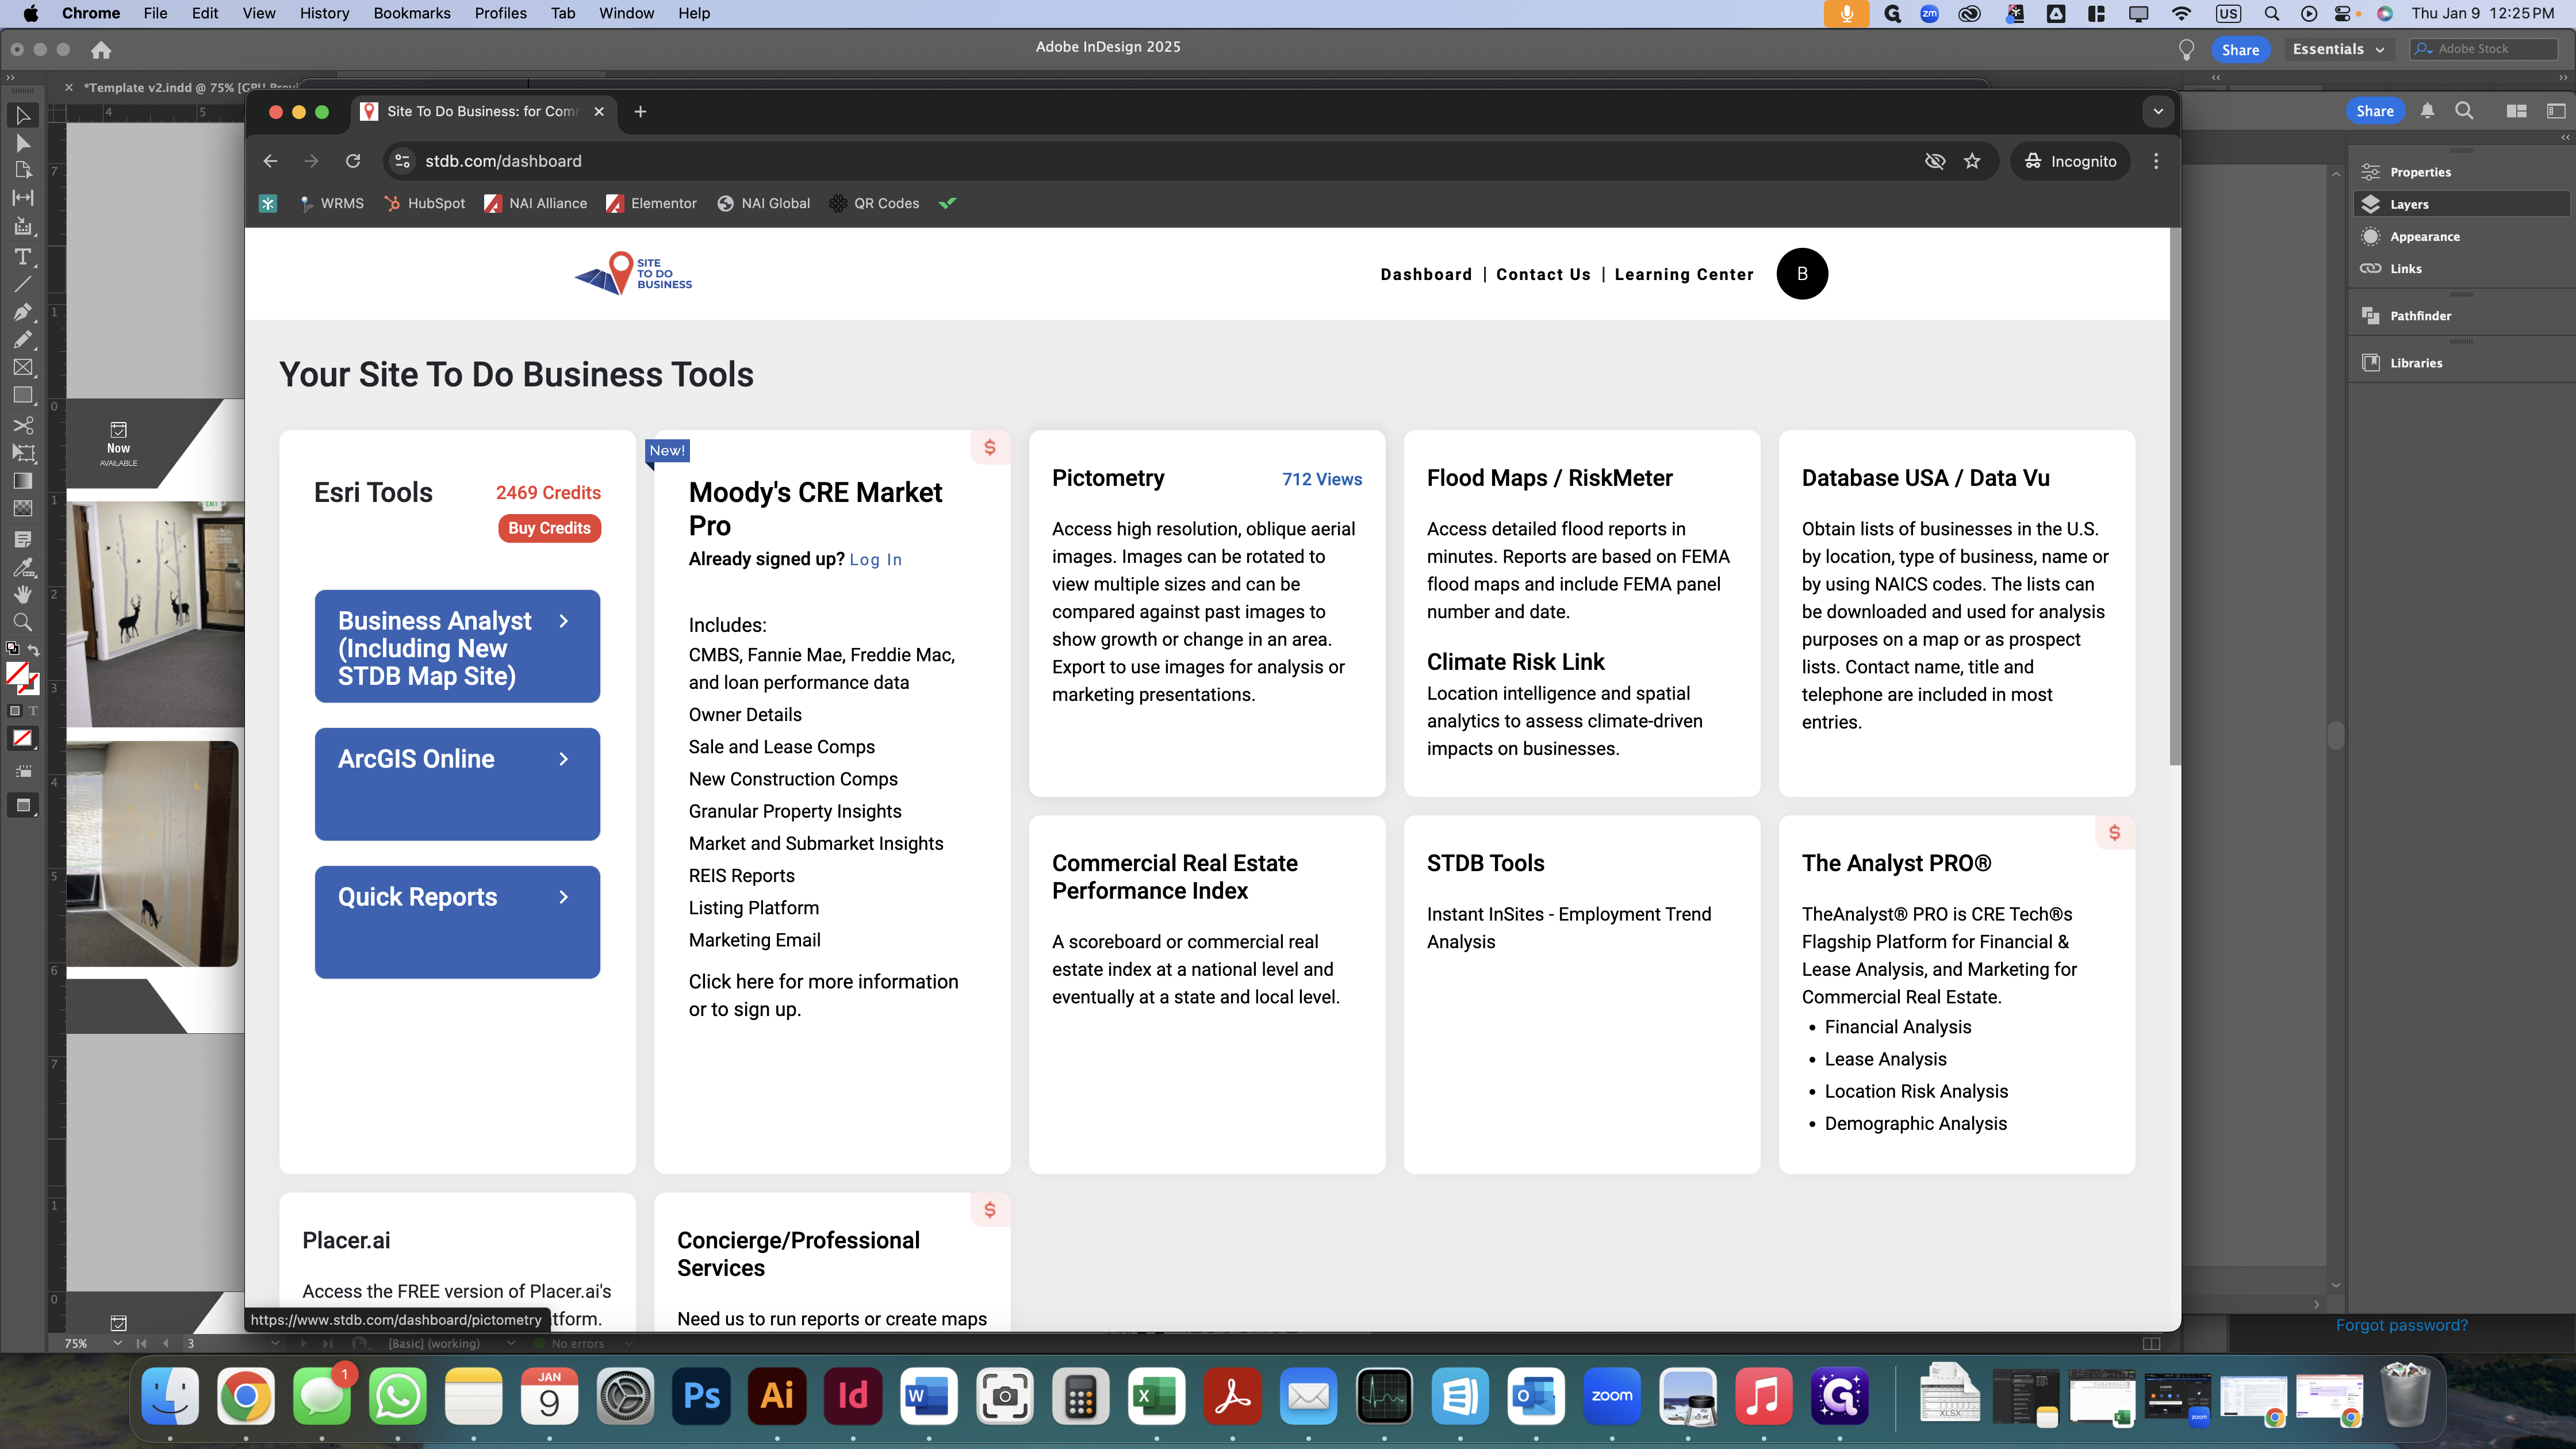Open the History menu
This screenshot has width=2576, height=1449.
(324, 13)
